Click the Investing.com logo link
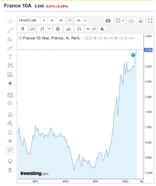Image resolution: width=156 pixels, height=186 pixels. (34, 173)
